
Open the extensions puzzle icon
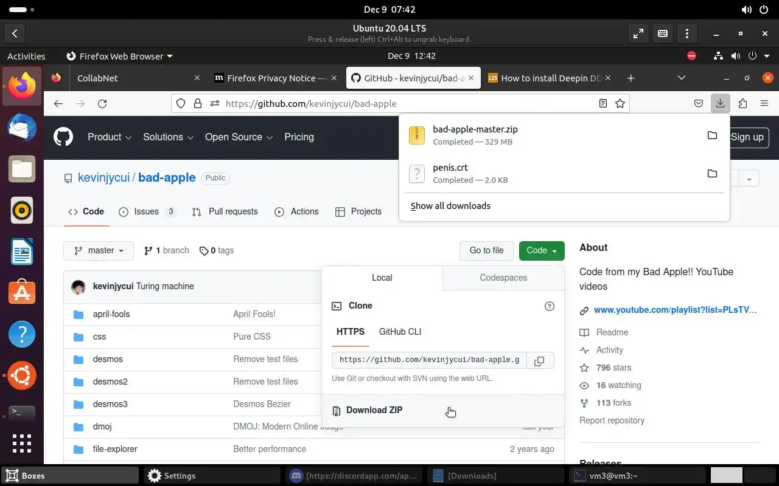pyautogui.click(x=742, y=103)
